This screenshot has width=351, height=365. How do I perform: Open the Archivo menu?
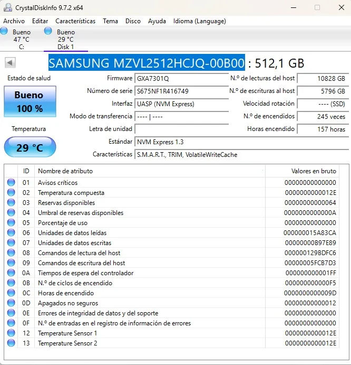pos(14,21)
